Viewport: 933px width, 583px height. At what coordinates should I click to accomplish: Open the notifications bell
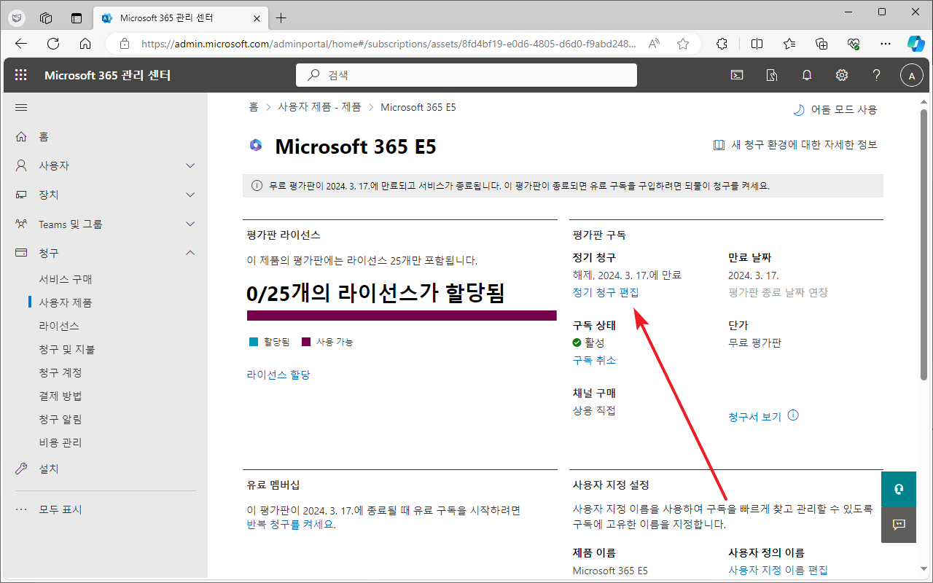807,75
